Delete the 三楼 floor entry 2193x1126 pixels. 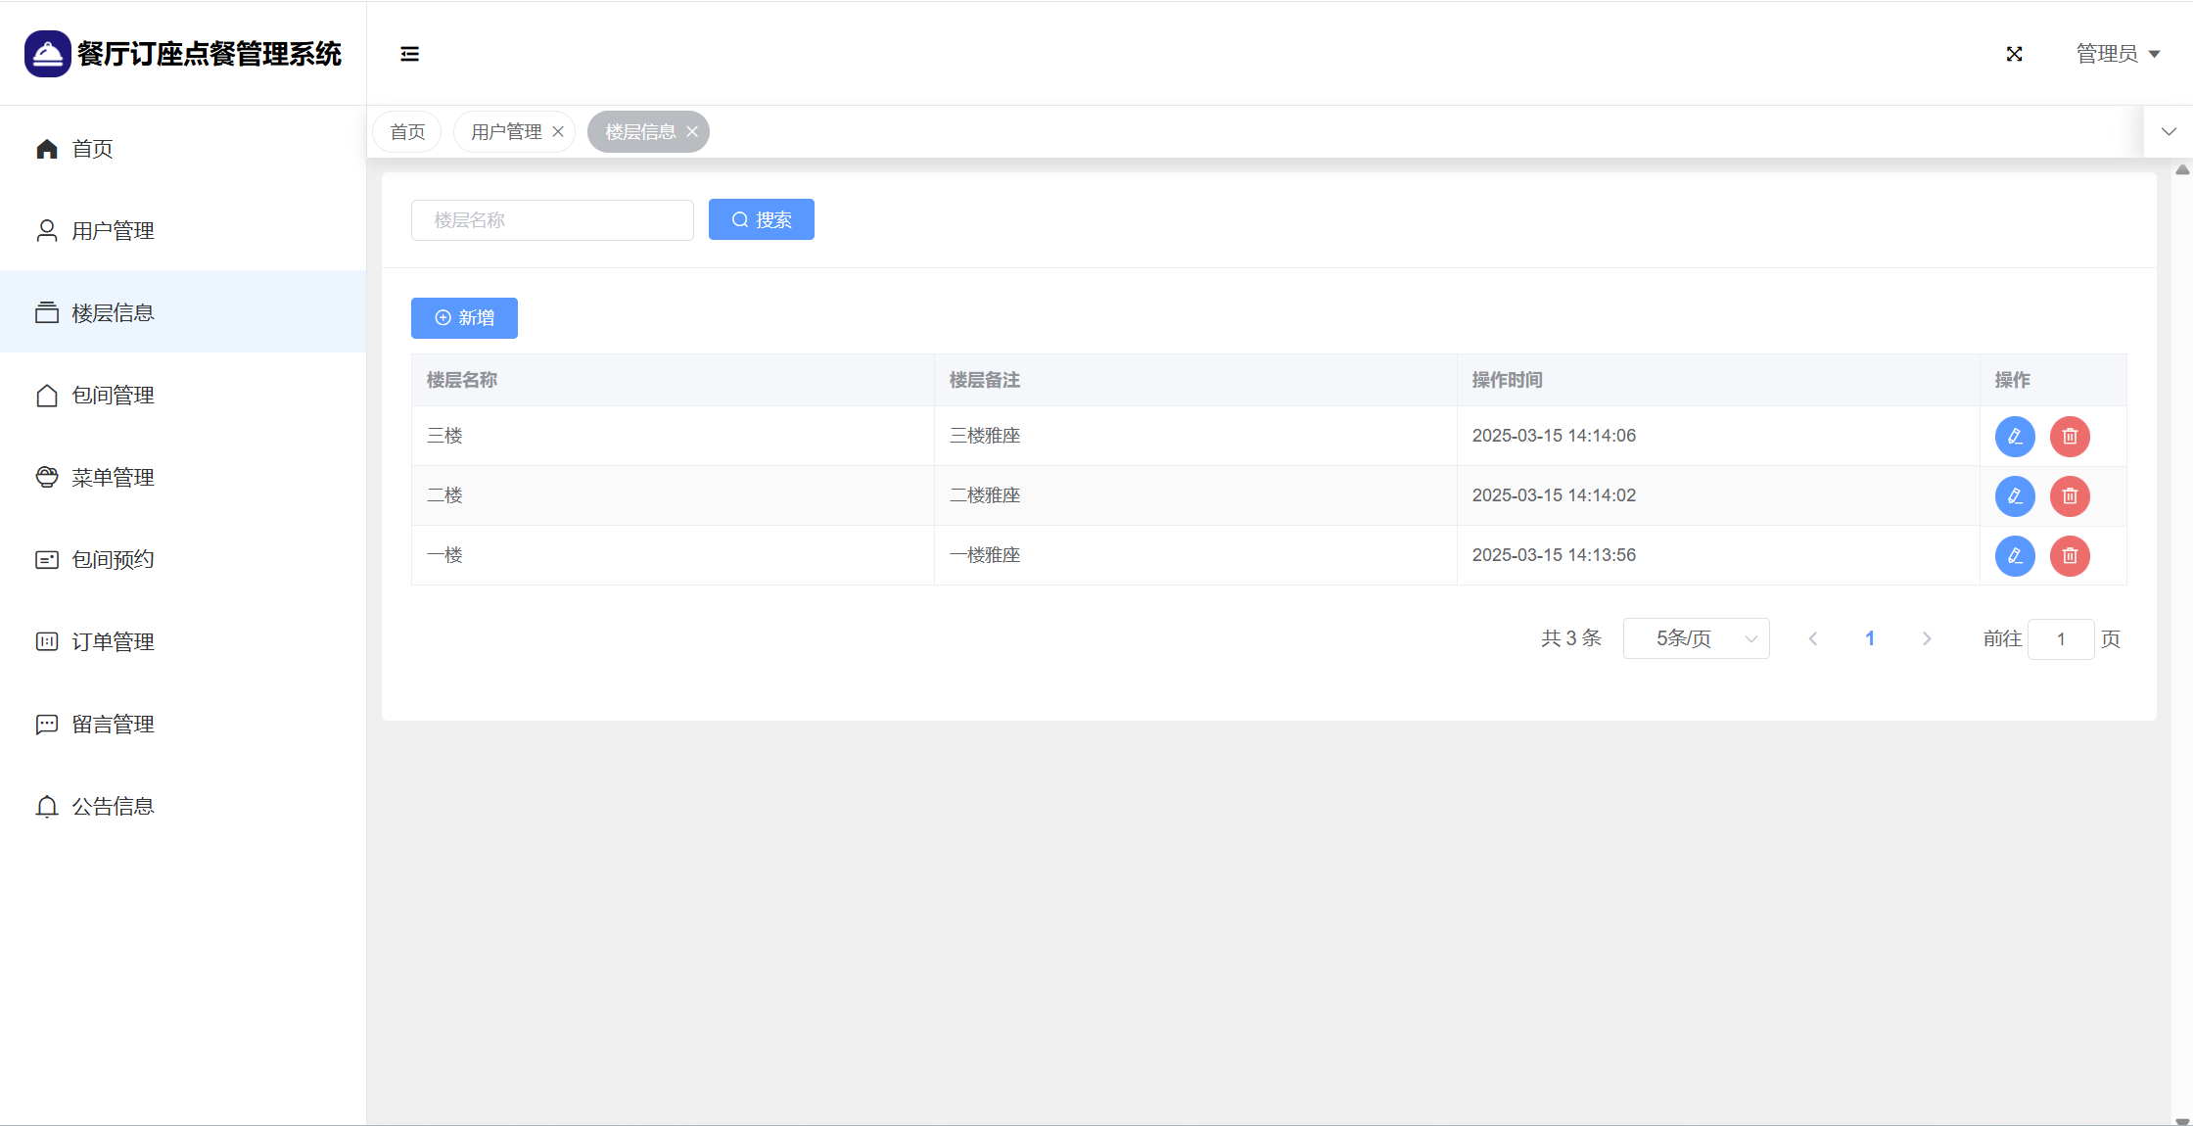[2070, 437]
